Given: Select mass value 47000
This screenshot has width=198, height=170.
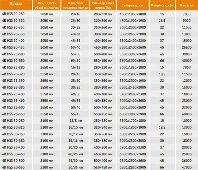Looking at the screenshot, I should 187,167.
